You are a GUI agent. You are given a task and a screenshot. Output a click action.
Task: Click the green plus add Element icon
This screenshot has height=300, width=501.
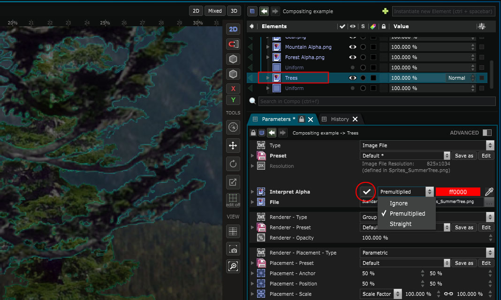(385, 11)
